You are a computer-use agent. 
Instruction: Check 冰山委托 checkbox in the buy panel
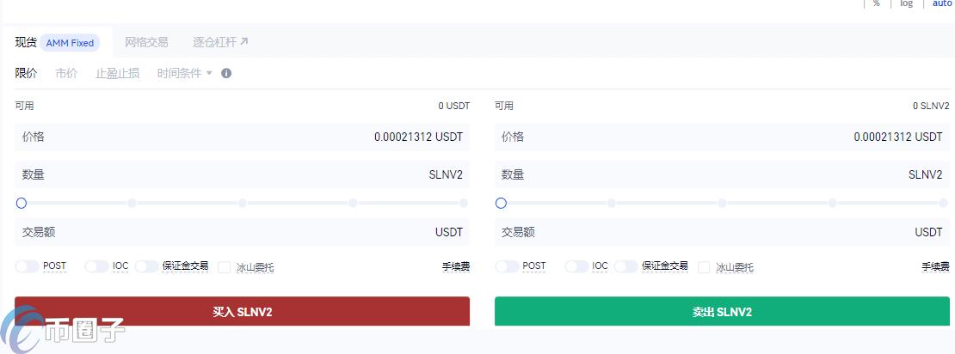[x=224, y=267]
